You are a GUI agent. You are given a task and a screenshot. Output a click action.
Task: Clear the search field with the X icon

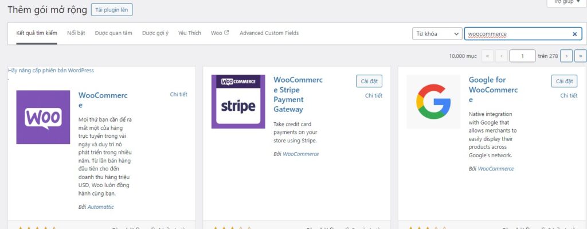pyautogui.click(x=574, y=34)
